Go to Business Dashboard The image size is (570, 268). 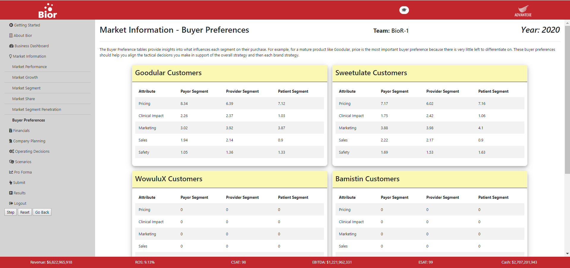tap(32, 46)
